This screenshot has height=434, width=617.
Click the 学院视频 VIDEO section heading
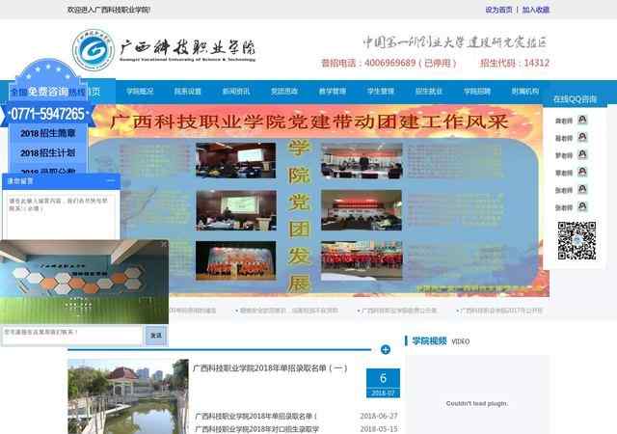click(x=441, y=341)
